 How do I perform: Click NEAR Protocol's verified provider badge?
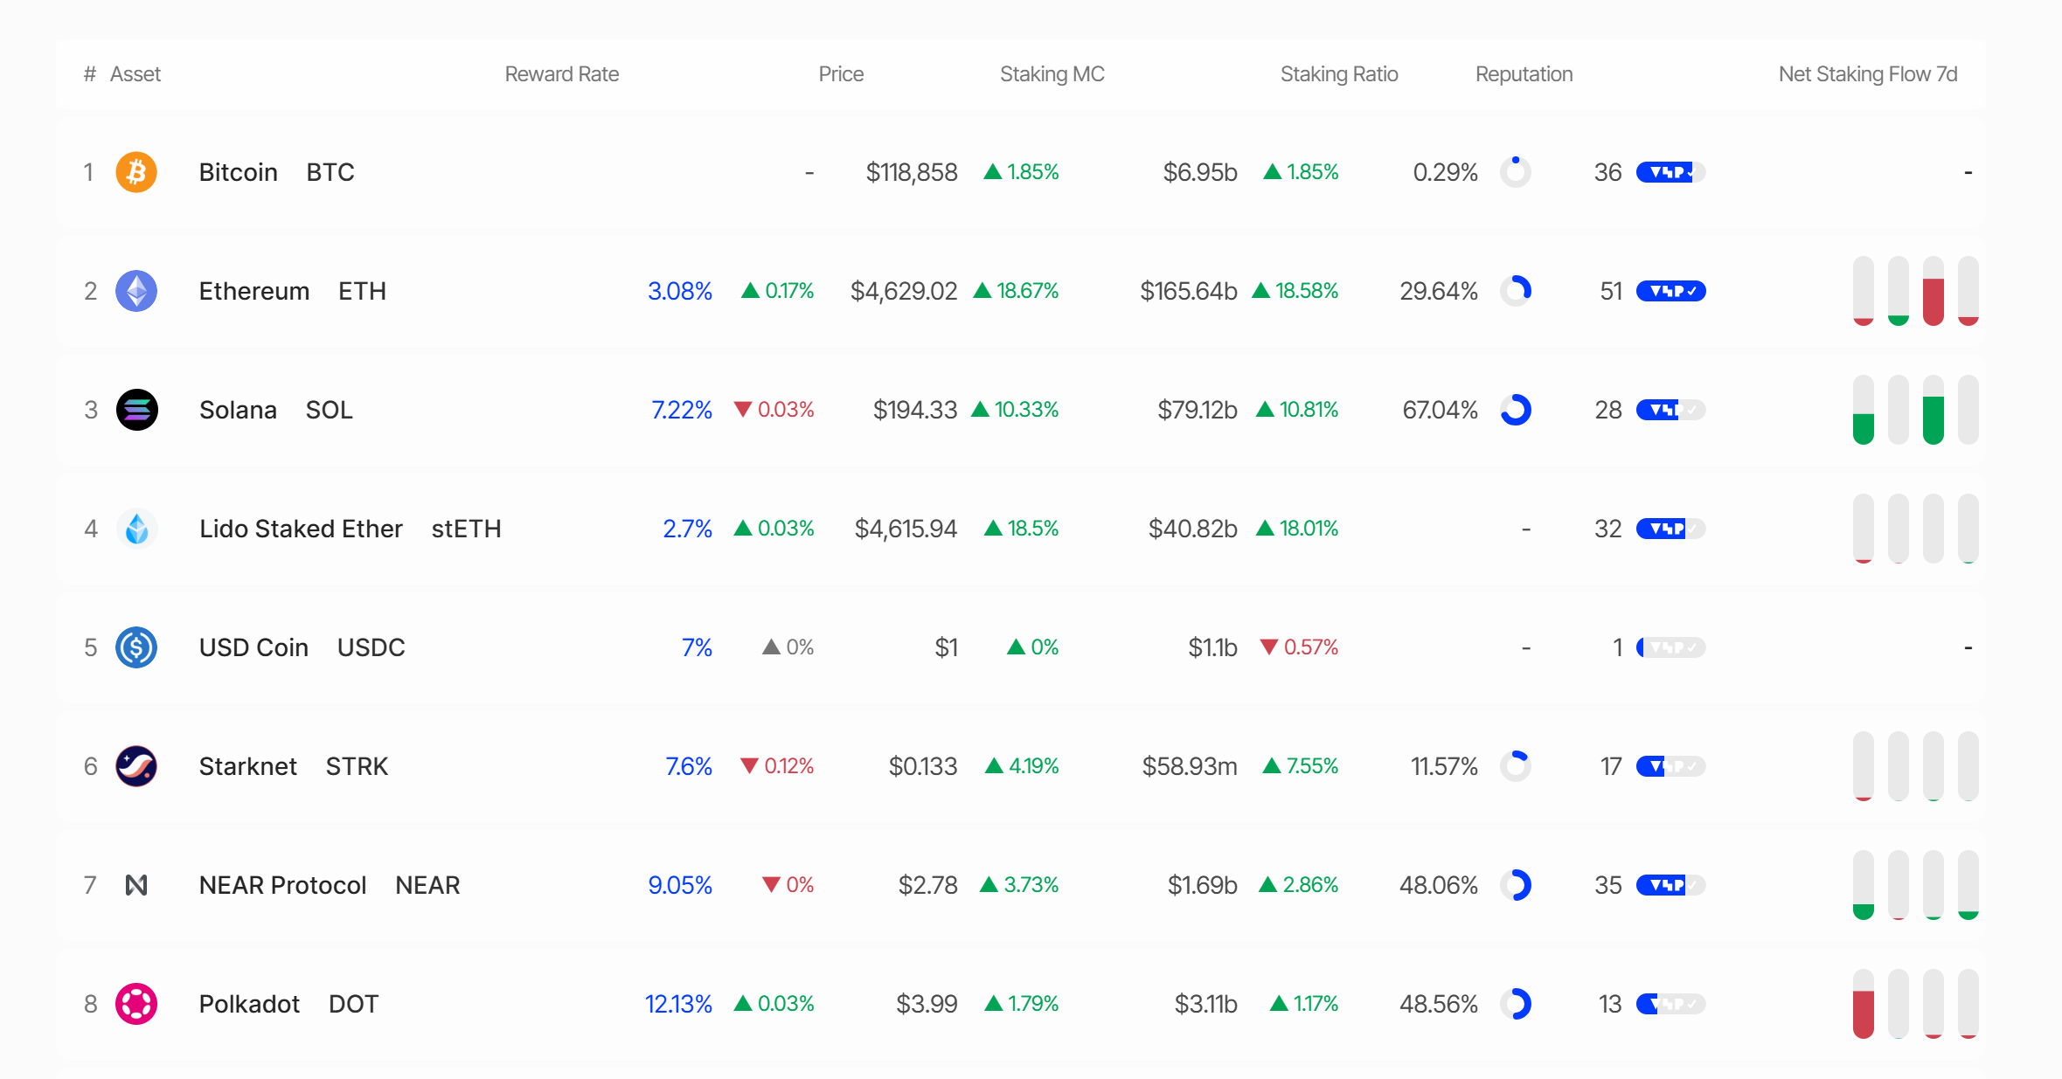click(x=1670, y=885)
